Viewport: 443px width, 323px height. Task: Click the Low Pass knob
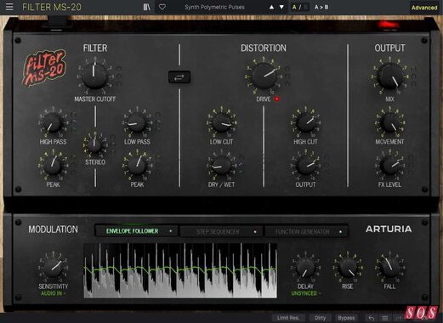click(x=137, y=122)
